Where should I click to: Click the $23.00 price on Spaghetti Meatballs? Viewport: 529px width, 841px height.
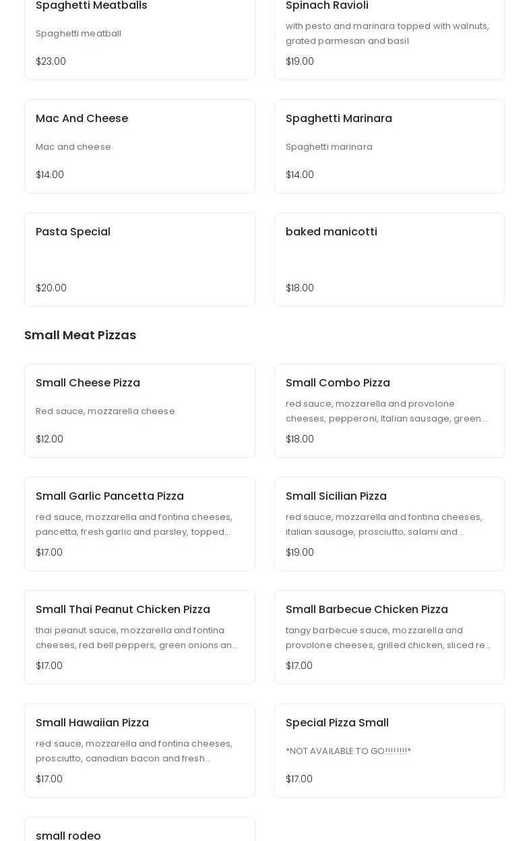[51, 61]
